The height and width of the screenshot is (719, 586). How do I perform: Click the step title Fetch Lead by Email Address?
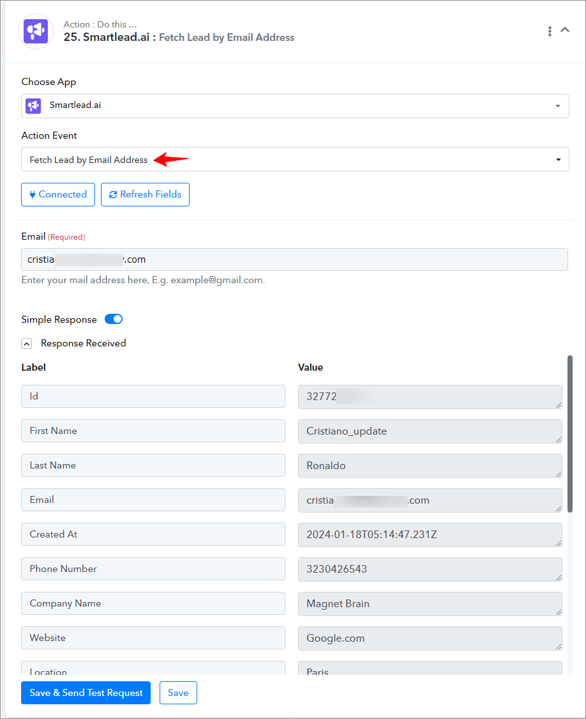227,38
